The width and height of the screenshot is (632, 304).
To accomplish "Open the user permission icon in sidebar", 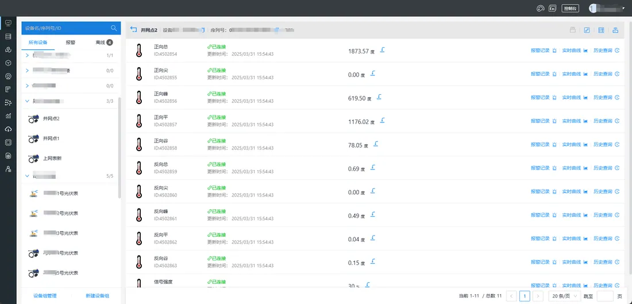I will 8,169.
